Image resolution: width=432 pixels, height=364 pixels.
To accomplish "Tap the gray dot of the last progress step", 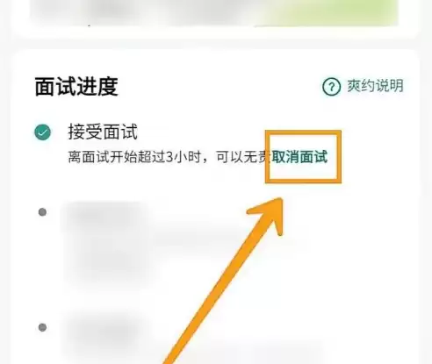I will [x=42, y=327].
